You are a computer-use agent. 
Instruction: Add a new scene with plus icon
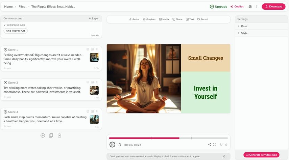pyautogui.click(x=43, y=135)
